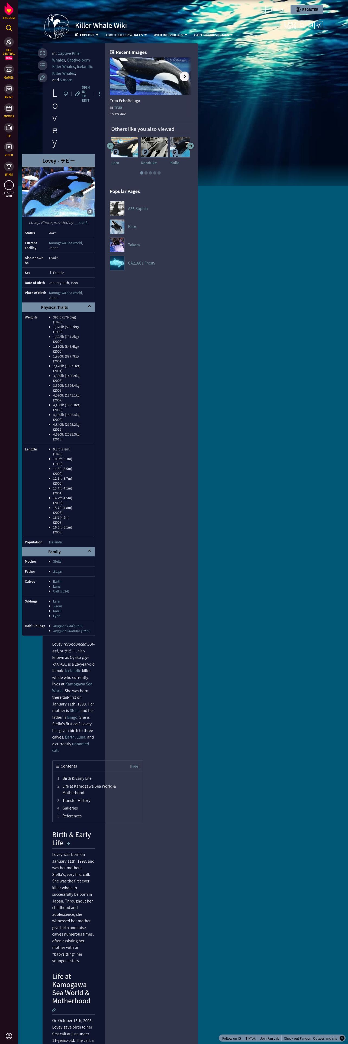This screenshot has height=1044, width=348.
Task: Edit the Birth & Early Life section
Action: pyautogui.click(x=68, y=844)
